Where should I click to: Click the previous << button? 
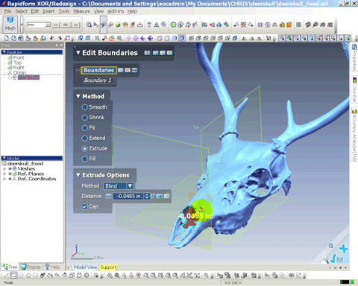55,25
